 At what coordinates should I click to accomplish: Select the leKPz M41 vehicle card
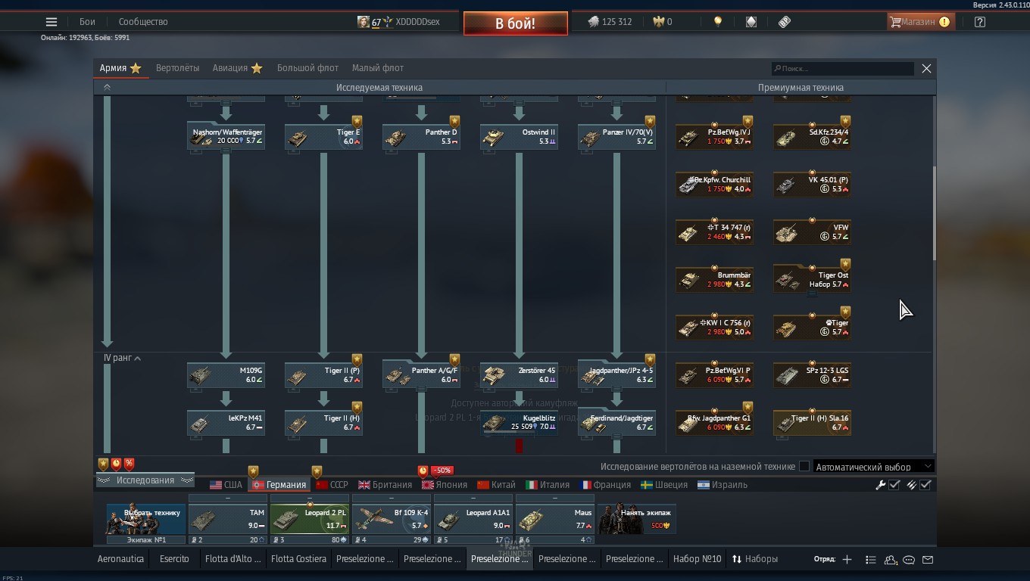point(226,423)
